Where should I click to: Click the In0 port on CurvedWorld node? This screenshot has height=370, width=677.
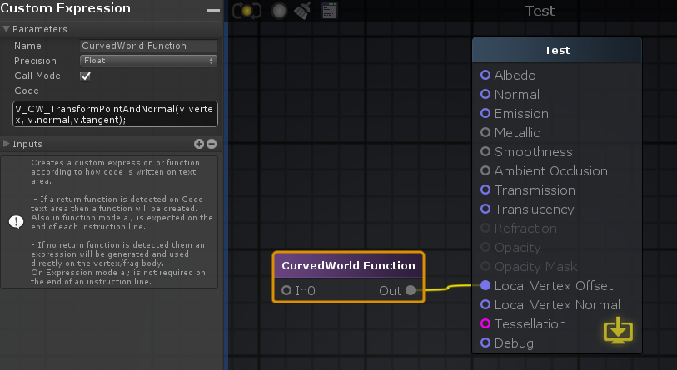[x=286, y=290]
